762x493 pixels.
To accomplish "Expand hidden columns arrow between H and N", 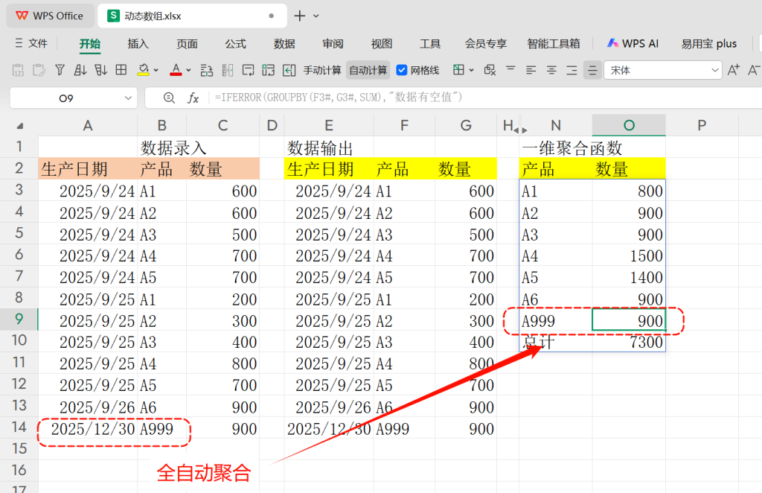I will (520, 130).
